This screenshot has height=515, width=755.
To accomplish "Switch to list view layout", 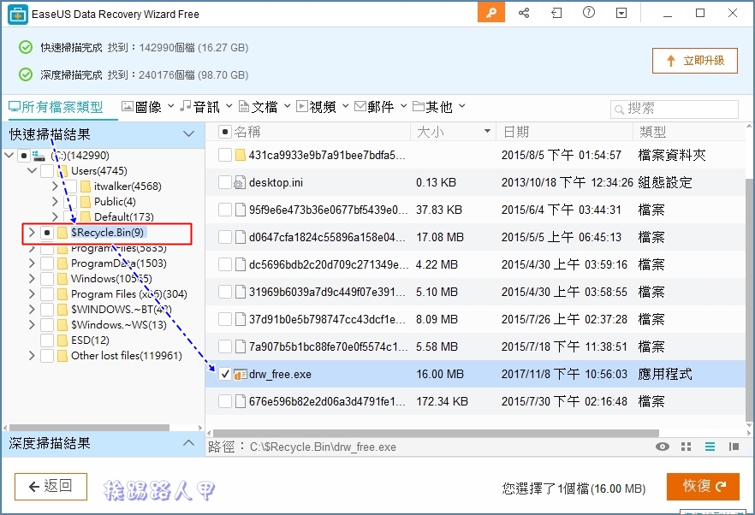I will [710, 447].
